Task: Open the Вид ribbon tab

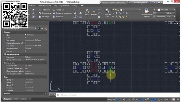Action: pyautogui.click(x=55, y=6)
